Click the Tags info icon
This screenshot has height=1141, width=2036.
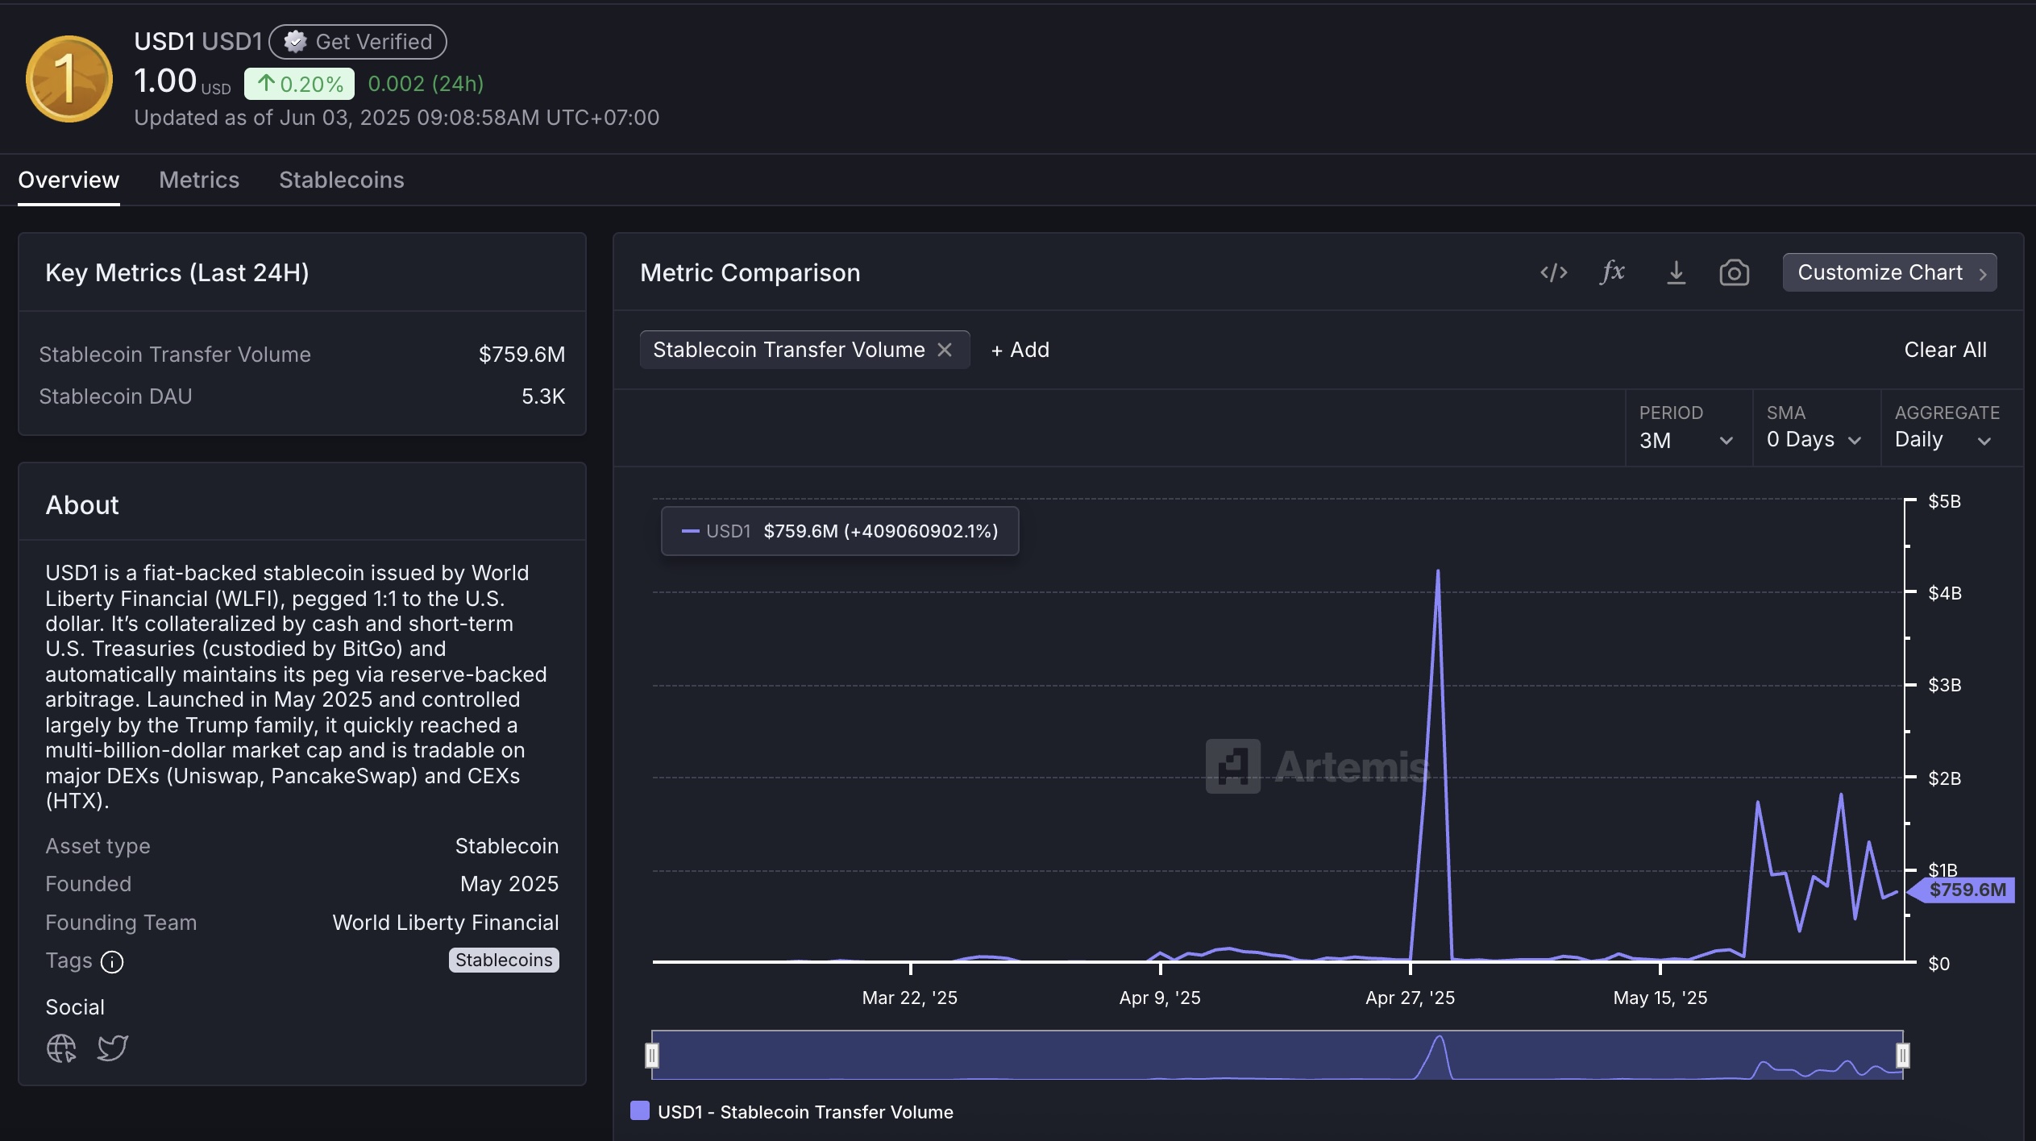tap(112, 961)
